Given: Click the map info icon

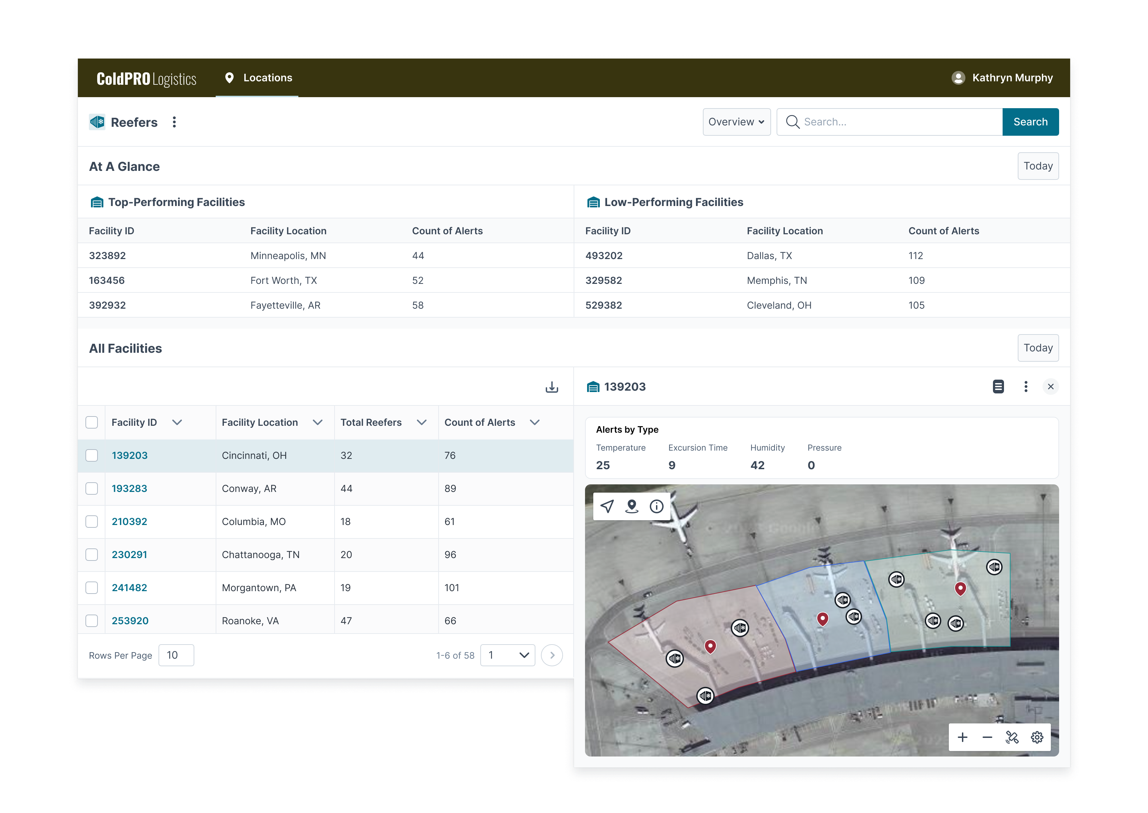Looking at the screenshot, I should [656, 507].
